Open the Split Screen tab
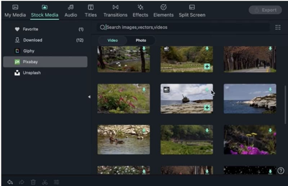 (x=192, y=11)
